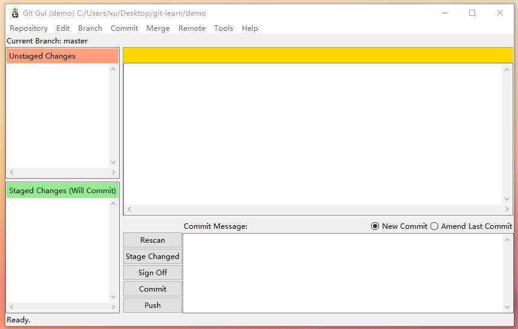Maximize the Git Gui window
Viewport: 518px width, 329px height.
(x=472, y=13)
